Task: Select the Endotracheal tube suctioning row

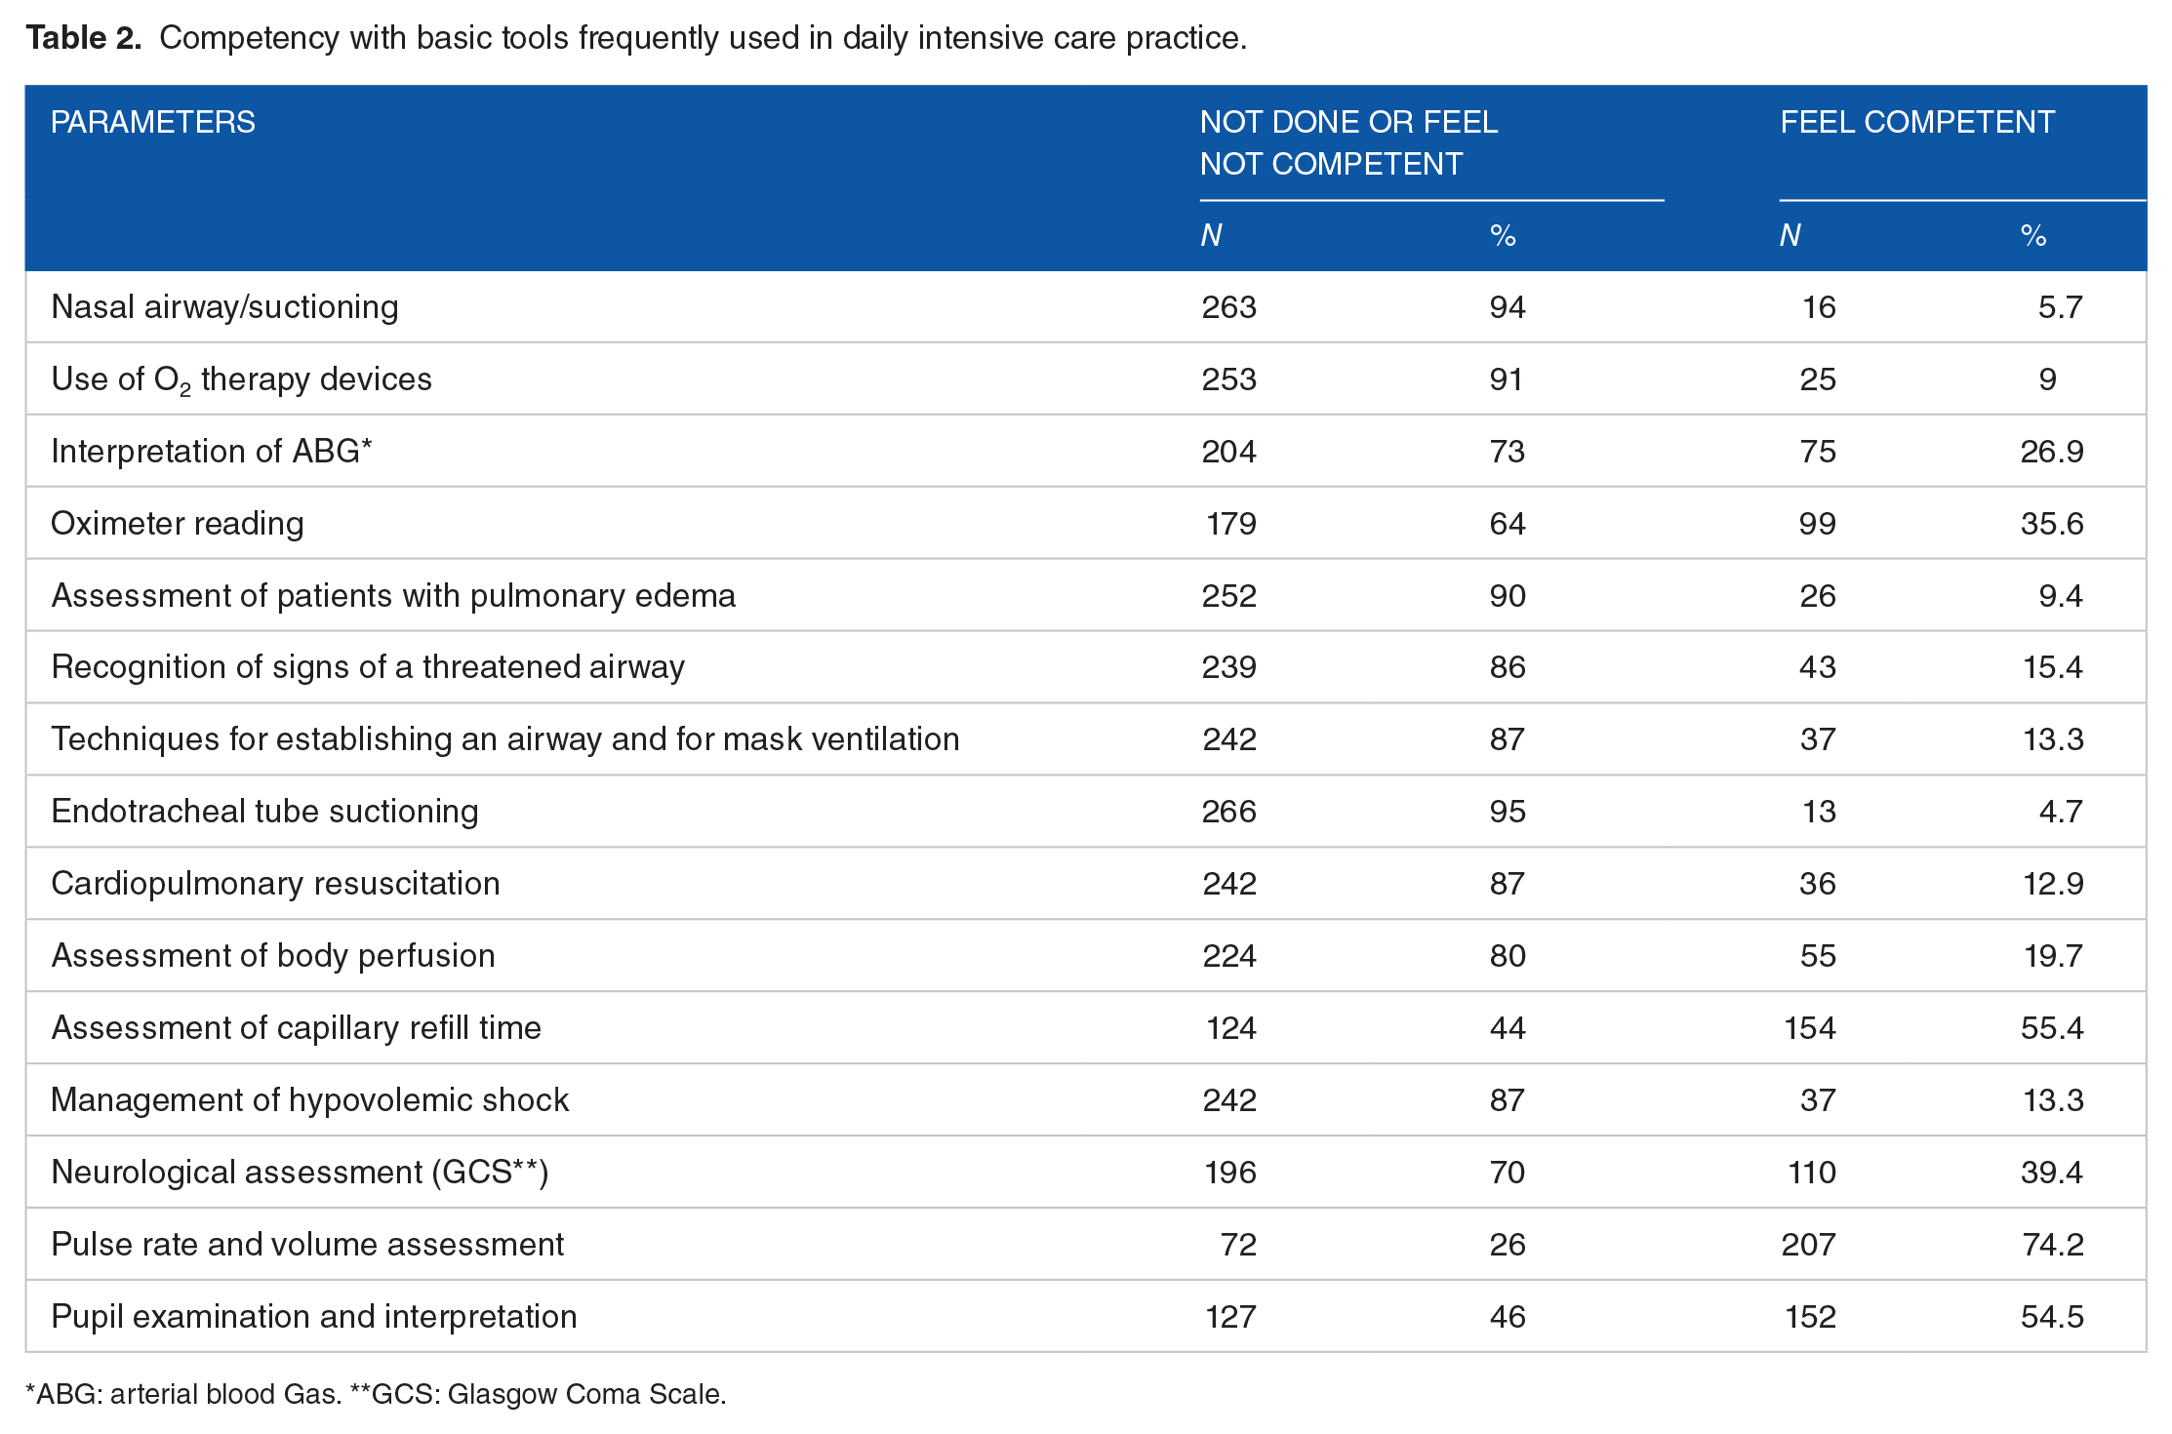Action: point(1086,812)
